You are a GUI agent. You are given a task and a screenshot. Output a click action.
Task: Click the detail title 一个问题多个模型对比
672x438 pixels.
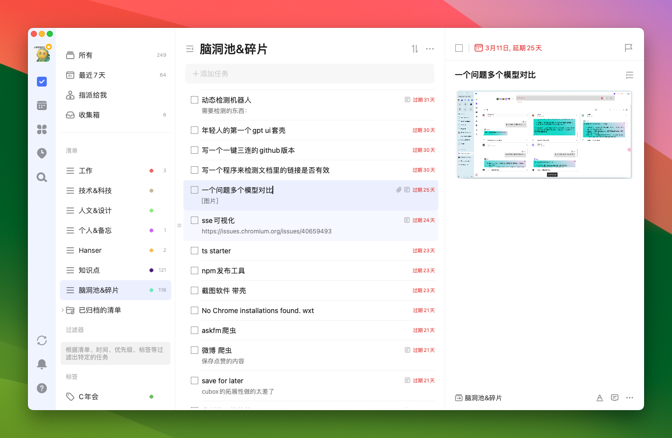495,75
